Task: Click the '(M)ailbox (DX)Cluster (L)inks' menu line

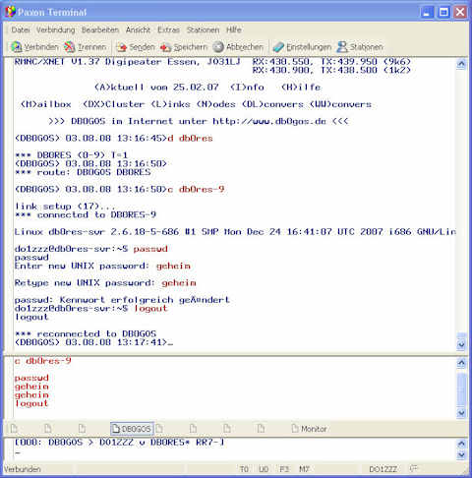Action: coord(196,104)
